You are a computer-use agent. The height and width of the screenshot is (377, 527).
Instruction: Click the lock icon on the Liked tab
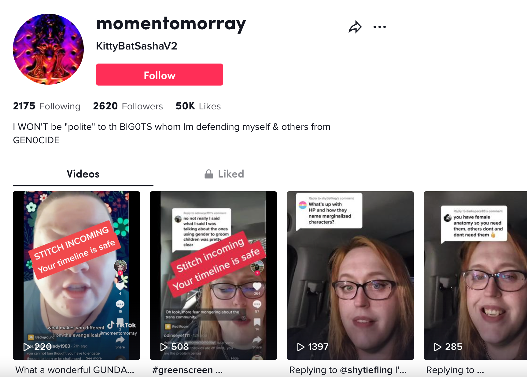[x=209, y=174]
